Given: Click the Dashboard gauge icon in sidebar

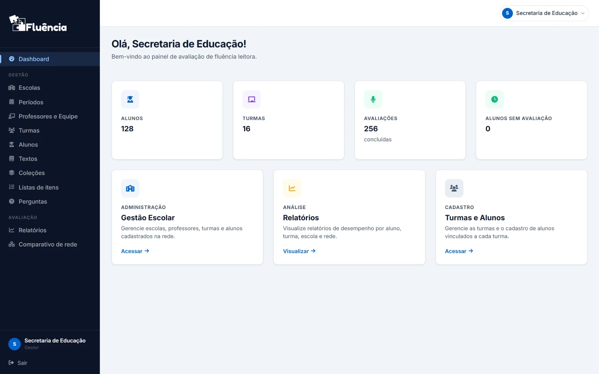Looking at the screenshot, I should pyautogui.click(x=12, y=59).
